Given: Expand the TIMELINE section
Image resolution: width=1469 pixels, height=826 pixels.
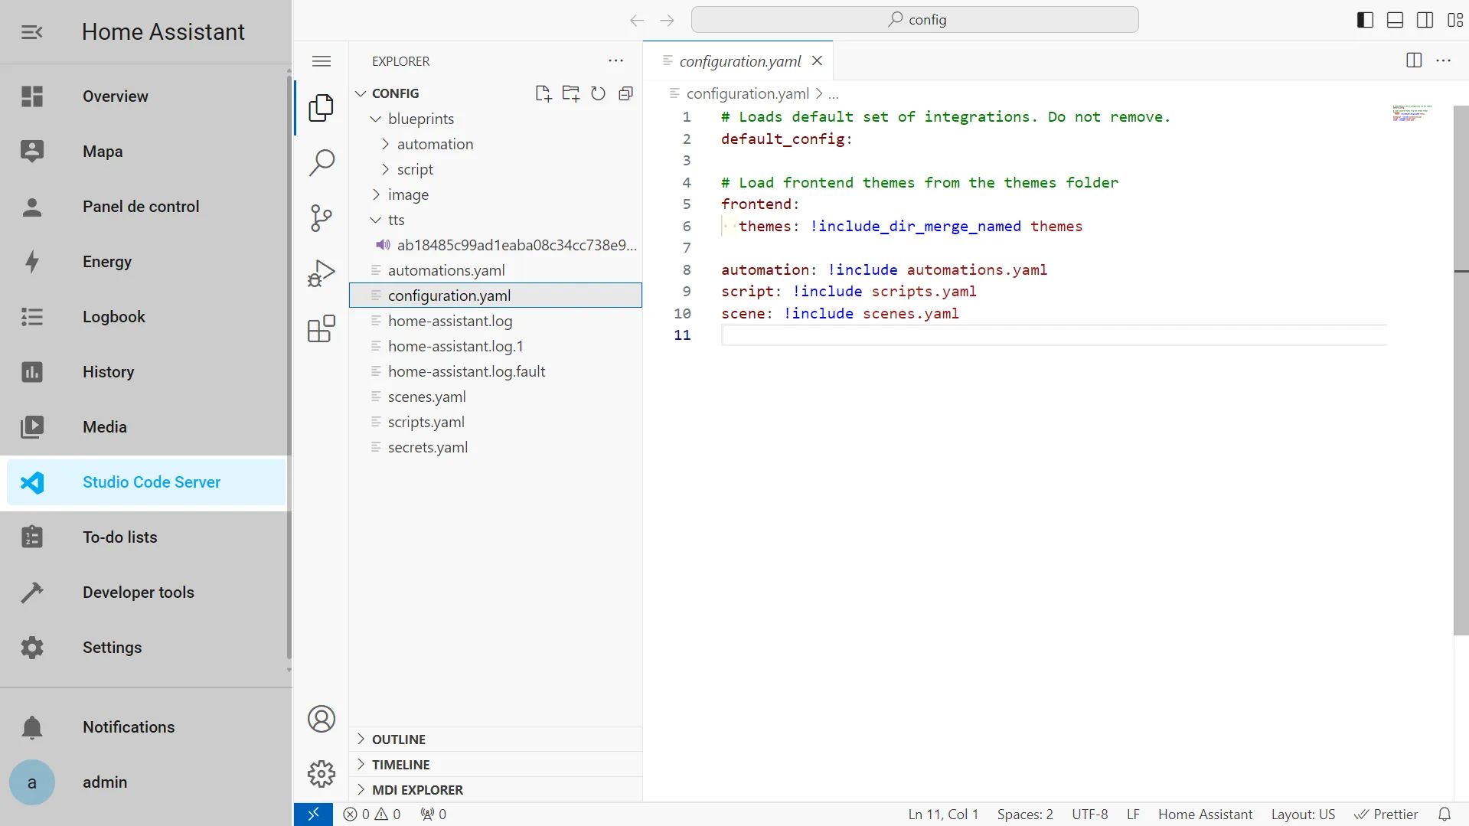Looking at the screenshot, I should [x=495, y=765].
